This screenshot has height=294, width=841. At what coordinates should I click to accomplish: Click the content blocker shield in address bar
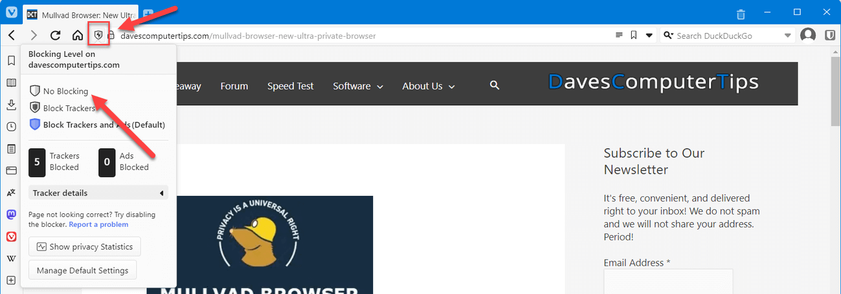pyautogui.click(x=98, y=36)
